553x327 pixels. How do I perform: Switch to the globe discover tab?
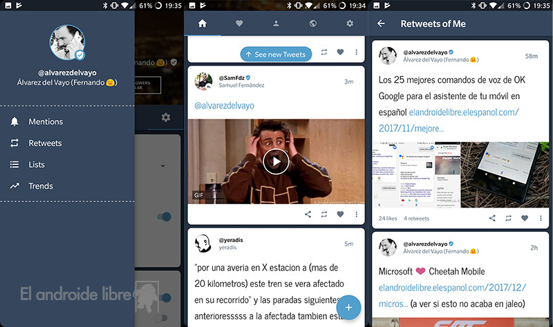(313, 23)
